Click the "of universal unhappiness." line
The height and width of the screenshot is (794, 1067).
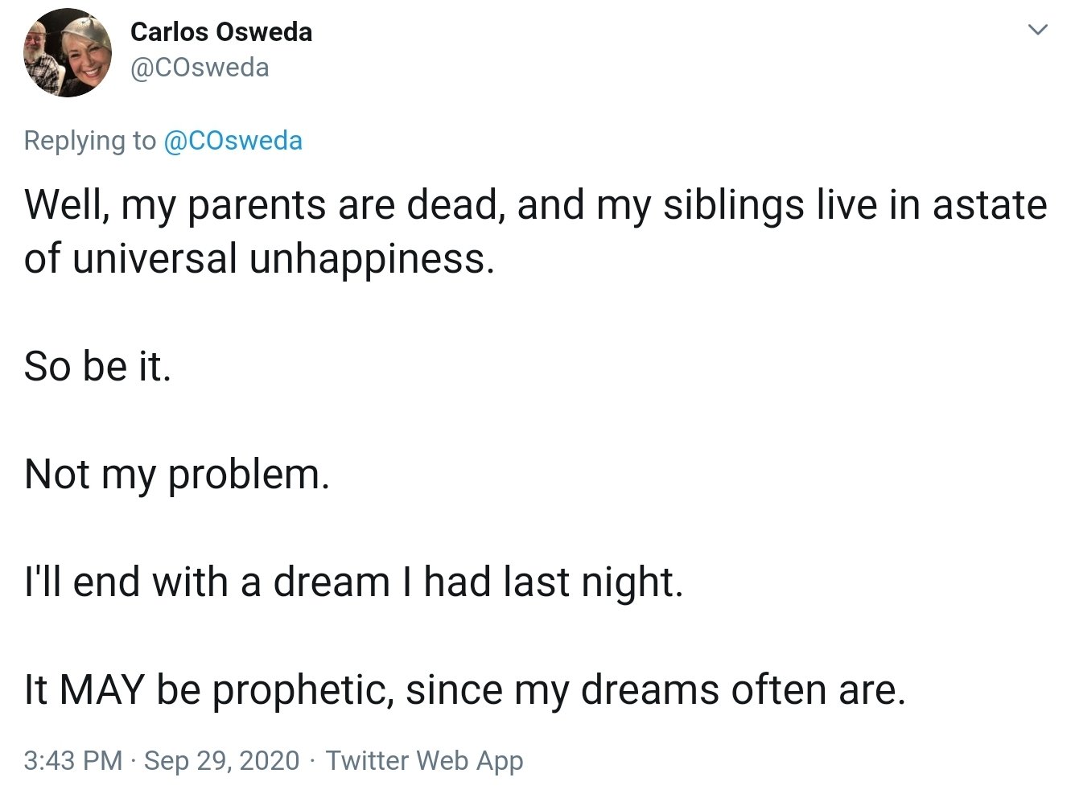258,259
